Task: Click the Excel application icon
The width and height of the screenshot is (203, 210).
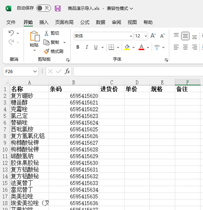Action: coord(8,8)
